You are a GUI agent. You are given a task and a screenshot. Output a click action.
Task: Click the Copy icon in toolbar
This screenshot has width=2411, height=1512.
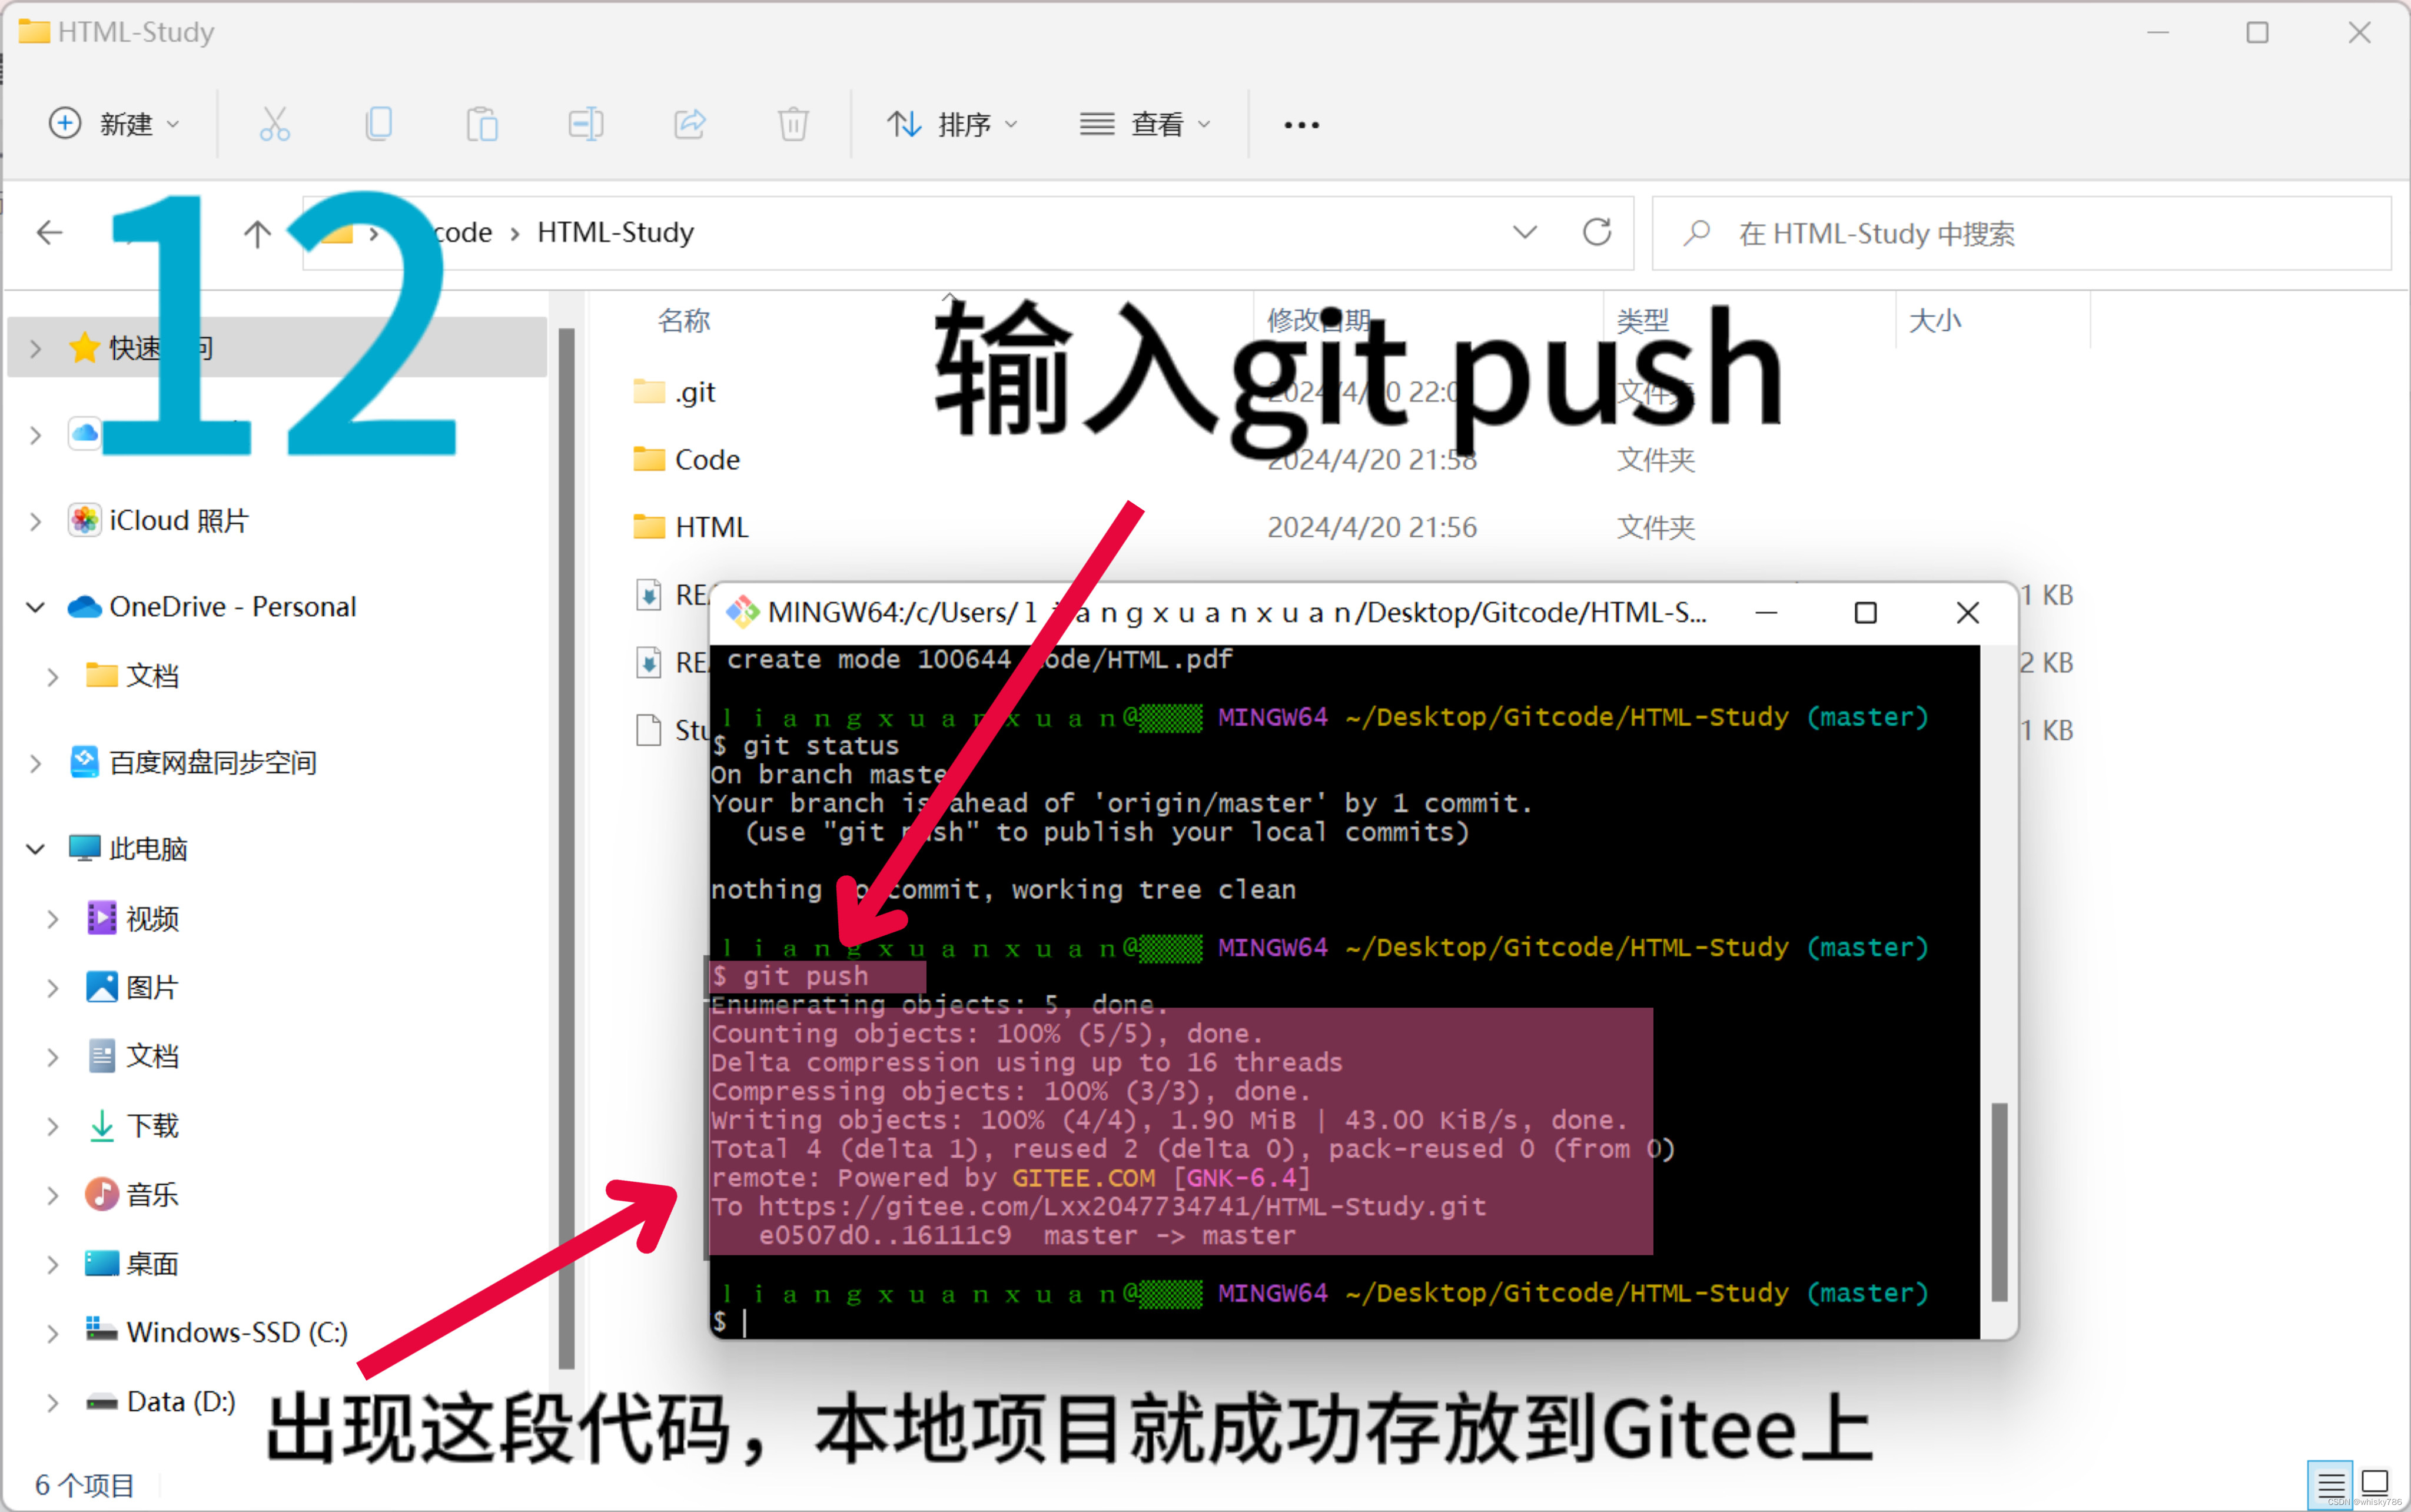(379, 124)
